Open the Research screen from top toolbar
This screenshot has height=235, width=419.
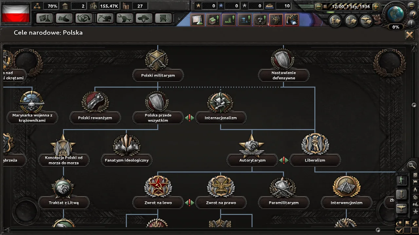coord(44,18)
